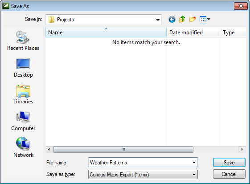Create a new folder
Viewport: 250px width, 184px height.
coord(193,20)
